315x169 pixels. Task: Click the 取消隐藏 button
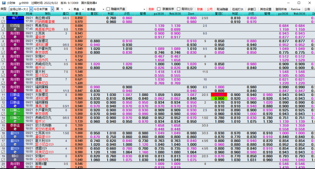tap(222, 9)
